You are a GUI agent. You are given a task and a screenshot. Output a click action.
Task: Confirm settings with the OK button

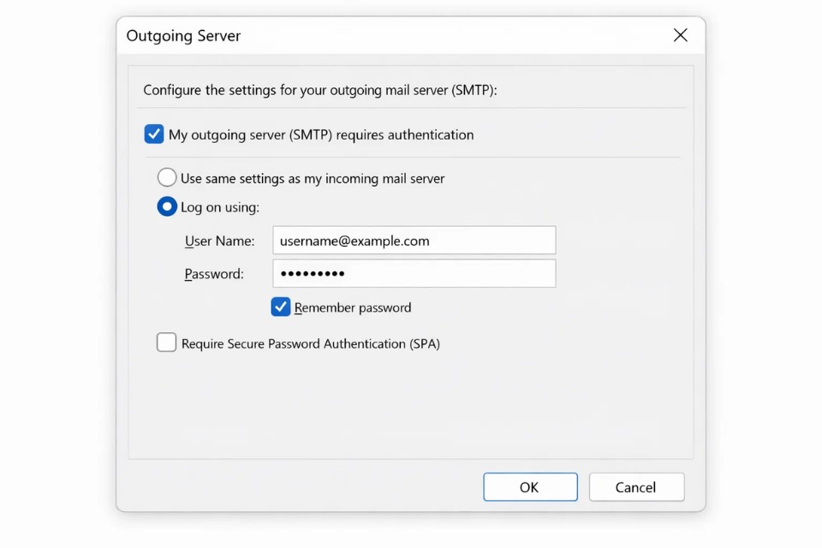pyautogui.click(x=530, y=486)
